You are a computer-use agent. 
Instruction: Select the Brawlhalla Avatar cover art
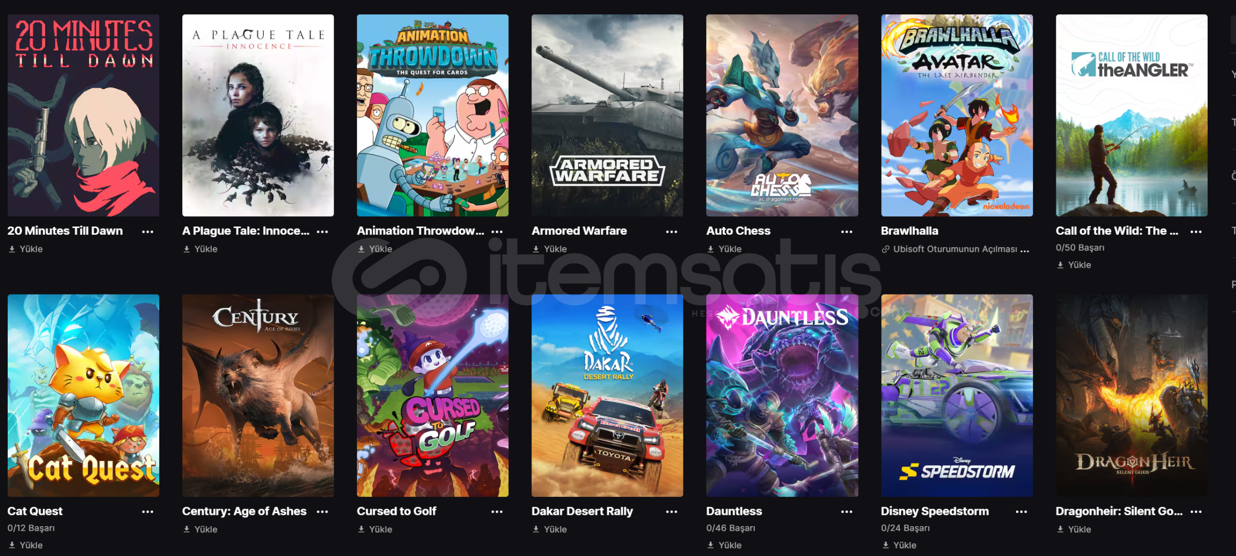click(957, 115)
